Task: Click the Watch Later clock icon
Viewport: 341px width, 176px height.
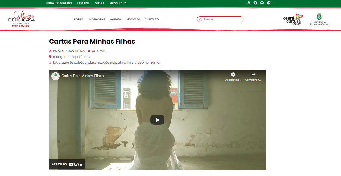Action: pyautogui.click(x=233, y=75)
